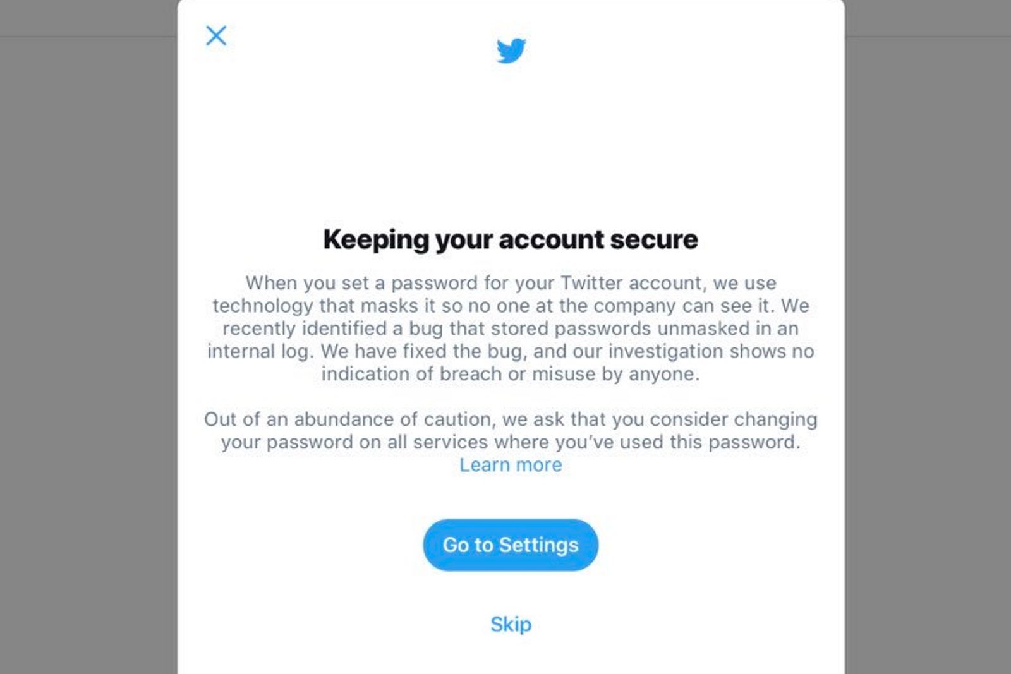This screenshot has height=674, width=1011.
Task: Select Skip to dismiss the notice
Action: pyautogui.click(x=511, y=625)
